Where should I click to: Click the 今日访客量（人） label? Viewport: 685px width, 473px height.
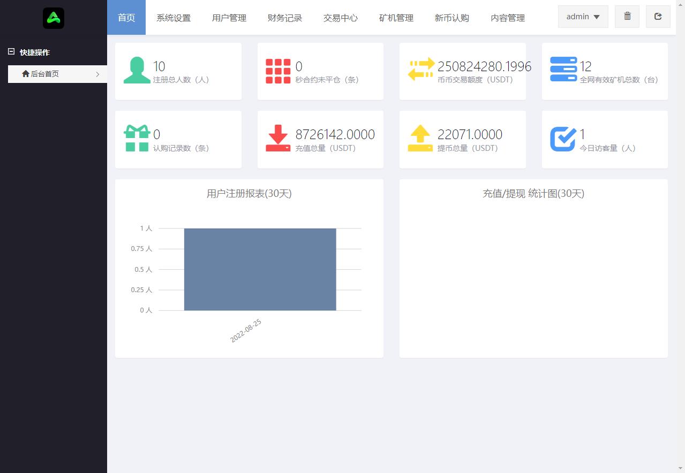pos(608,148)
